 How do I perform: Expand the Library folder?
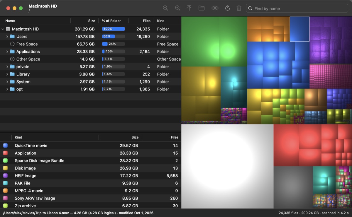pyautogui.click(x=7, y=74)
